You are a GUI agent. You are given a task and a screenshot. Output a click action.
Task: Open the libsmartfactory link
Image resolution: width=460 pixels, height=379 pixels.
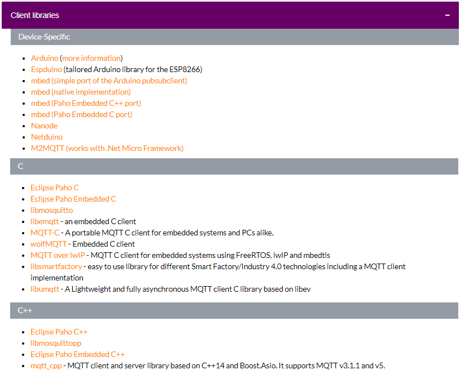[x=56, y=266]
